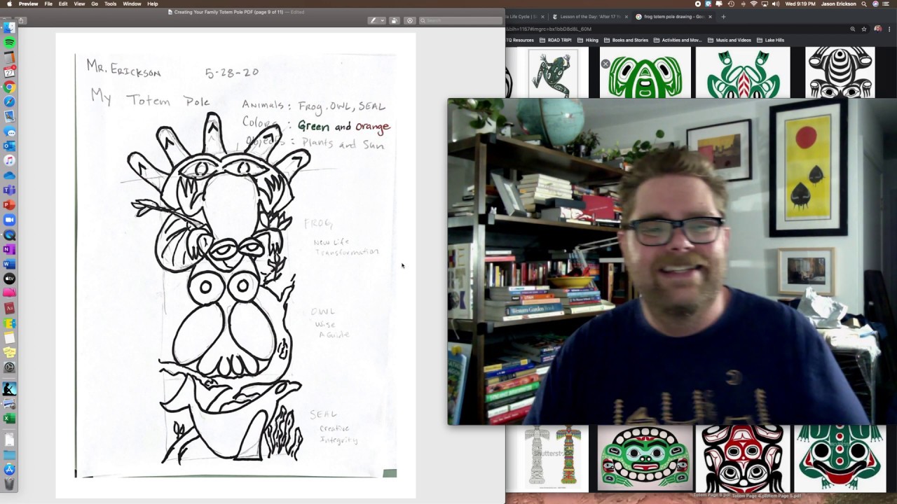Open the Chrome profile avatar
The height and width of the screenshot is (504, 897).
click(878, 29)
